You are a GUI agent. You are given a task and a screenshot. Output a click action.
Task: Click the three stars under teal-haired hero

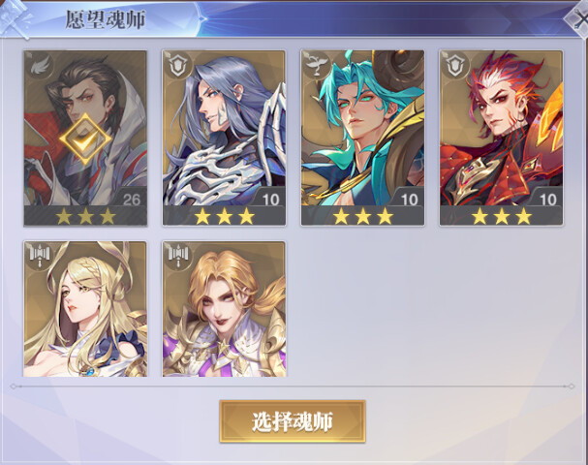[363, 217]
